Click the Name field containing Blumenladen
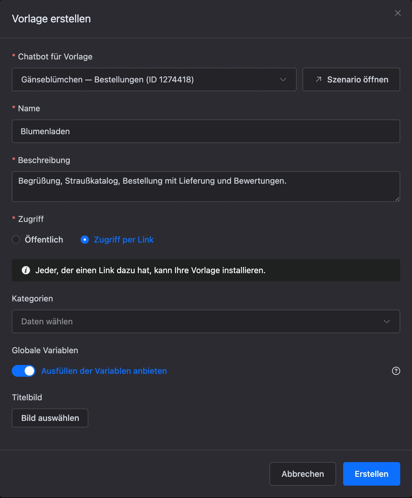The width and height of the screenshot is (412, 498). coord(206,131)
